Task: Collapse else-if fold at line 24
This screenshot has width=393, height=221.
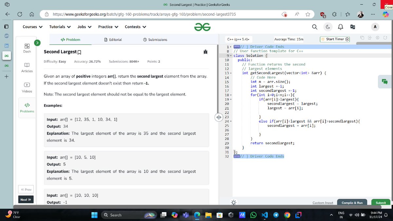Action: point(231,121)
